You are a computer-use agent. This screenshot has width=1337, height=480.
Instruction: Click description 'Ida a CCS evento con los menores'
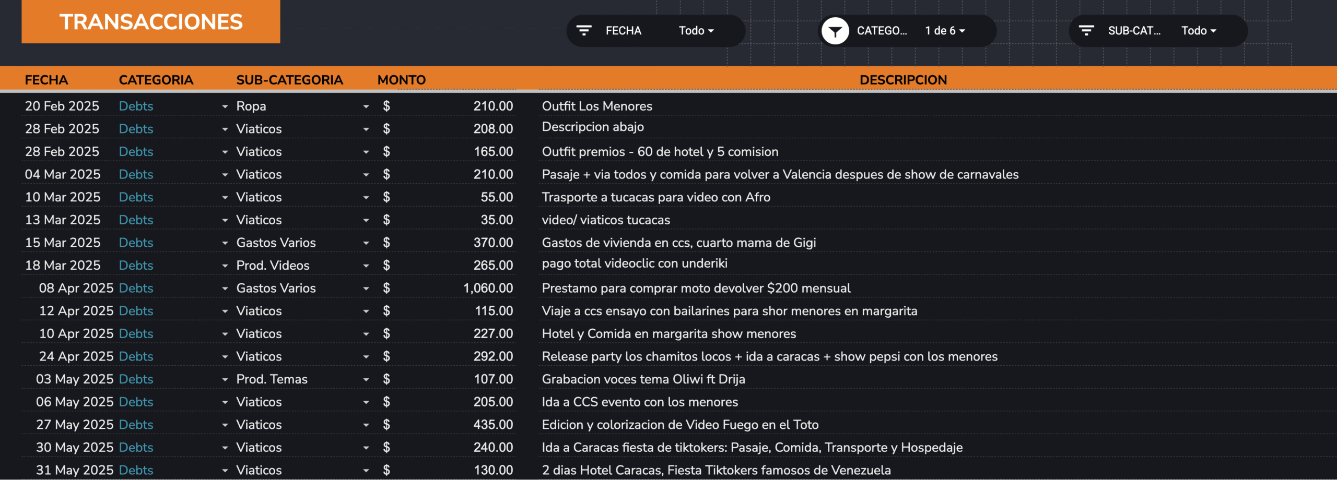[640, 402]
